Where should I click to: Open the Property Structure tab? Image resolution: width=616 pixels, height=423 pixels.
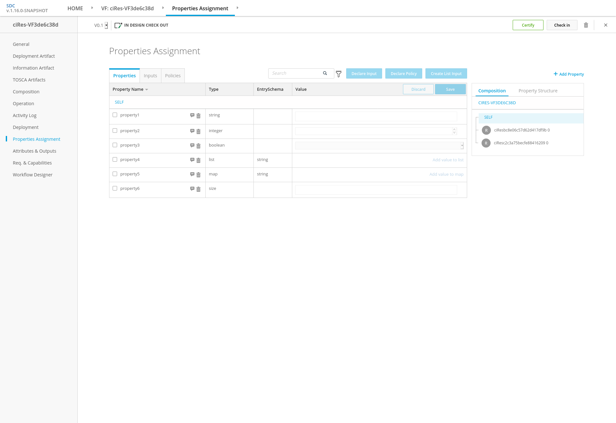(538, 91)
